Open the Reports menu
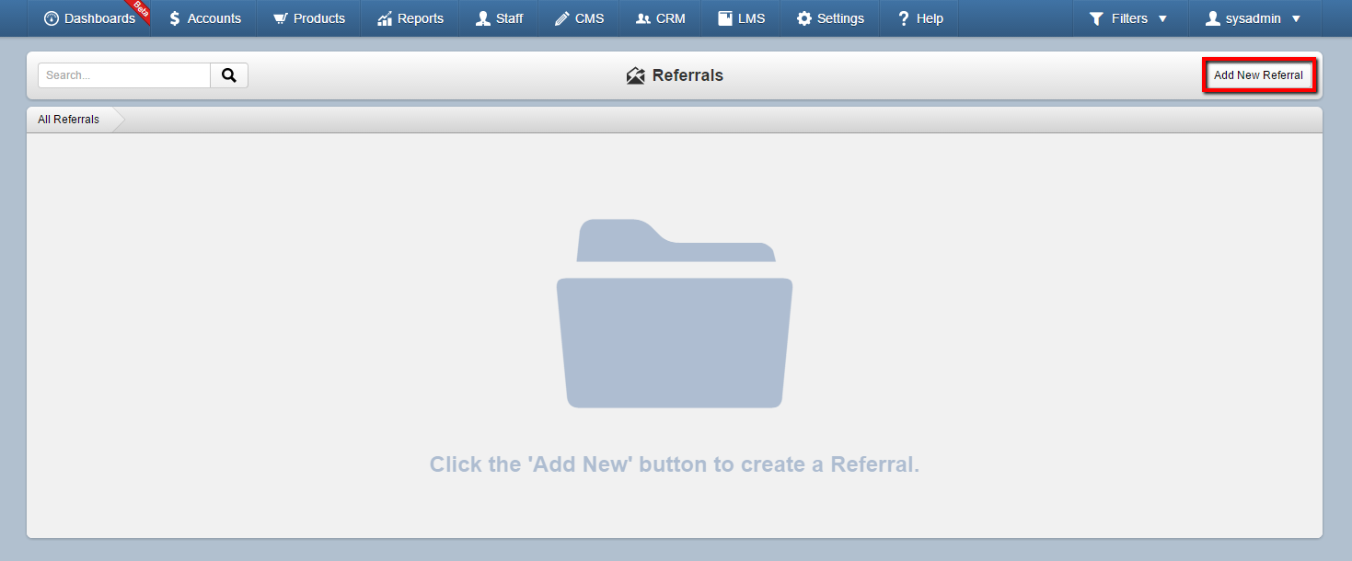The height and width of the screenshot is (561, 1352). [410, 18]
